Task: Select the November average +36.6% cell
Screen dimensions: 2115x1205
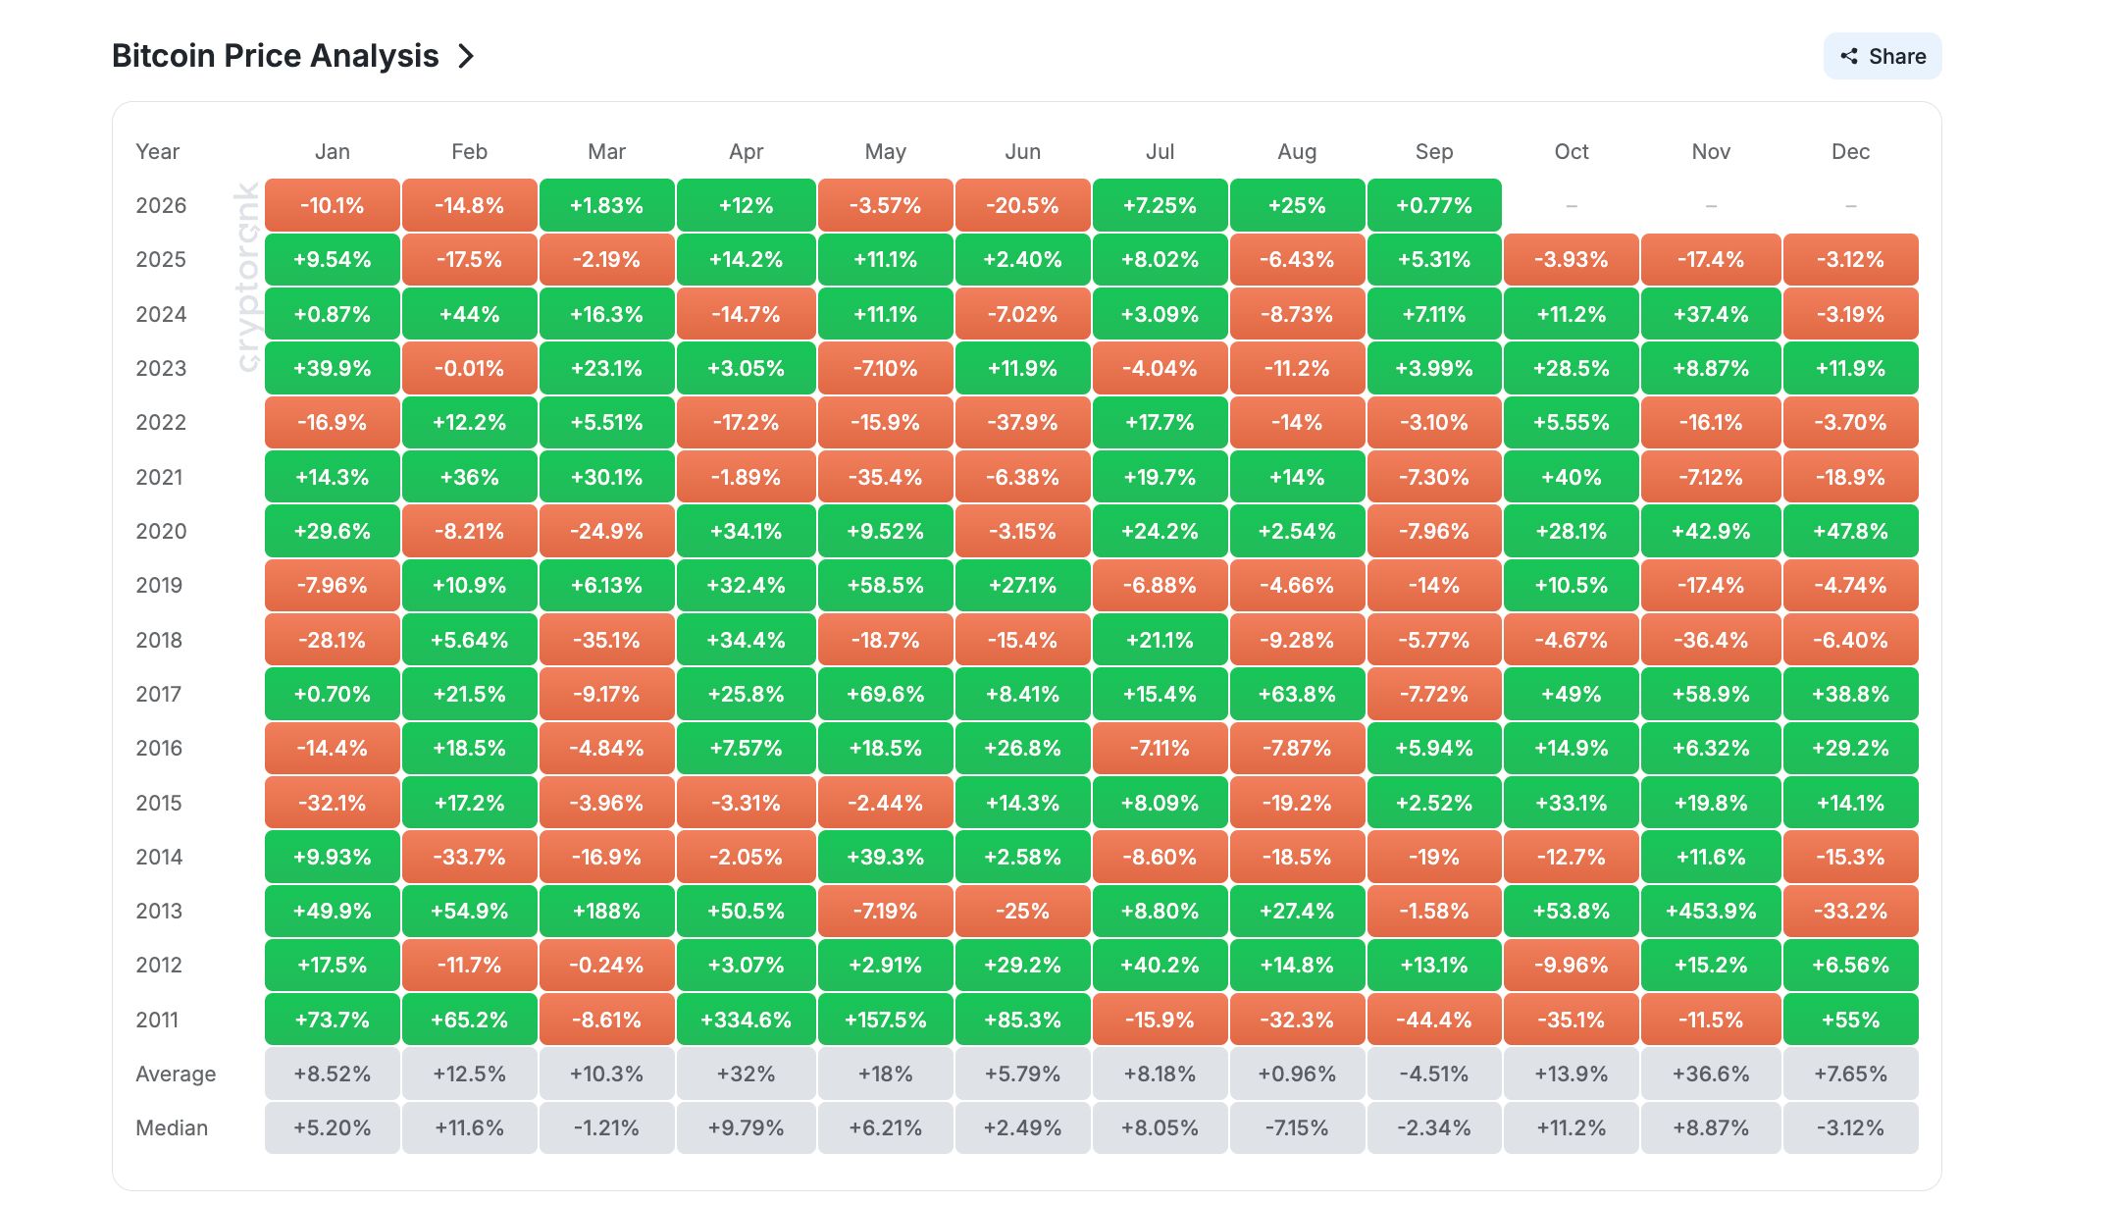Action: point(1711,1074)
